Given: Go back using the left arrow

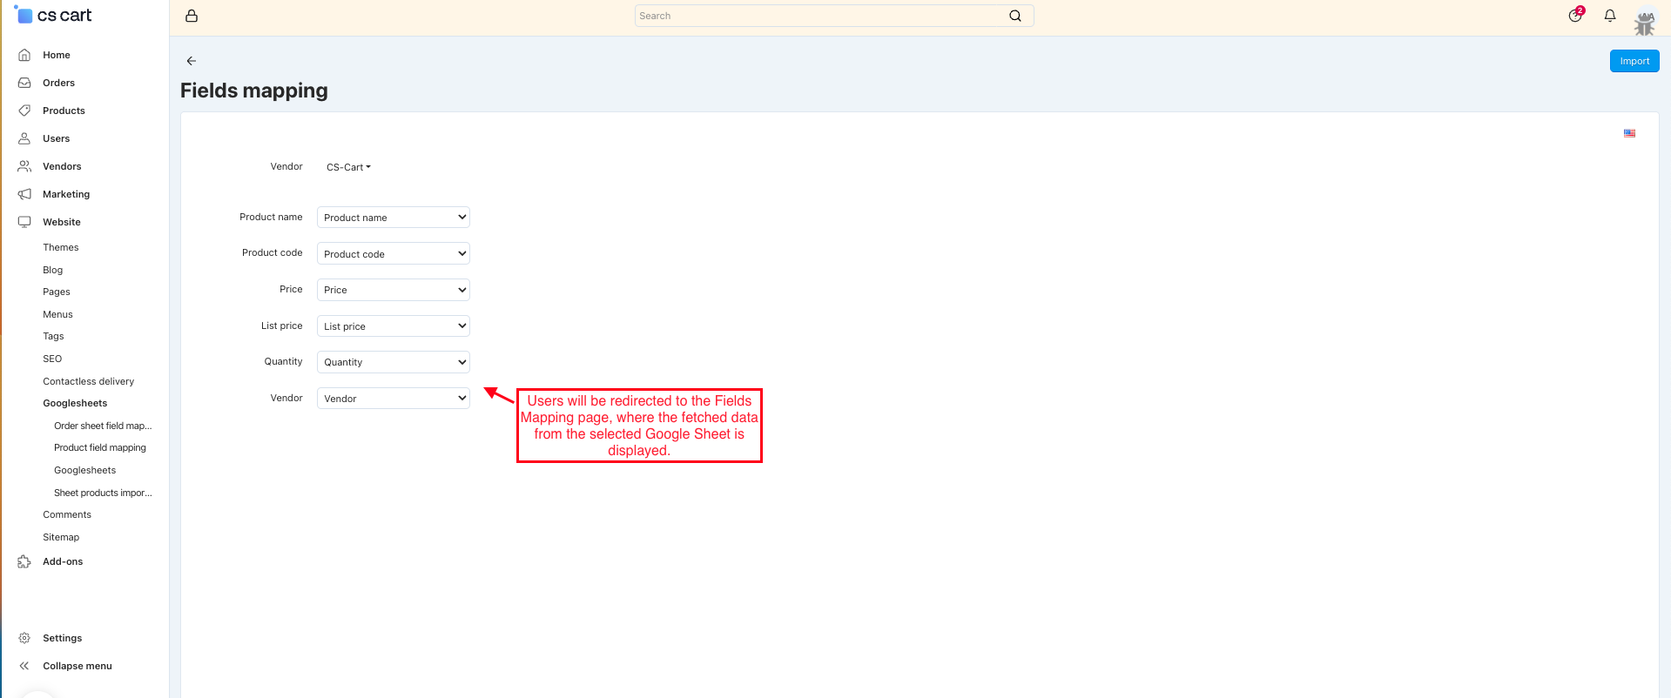Looking at the screenshot, I should coord(192,61).
